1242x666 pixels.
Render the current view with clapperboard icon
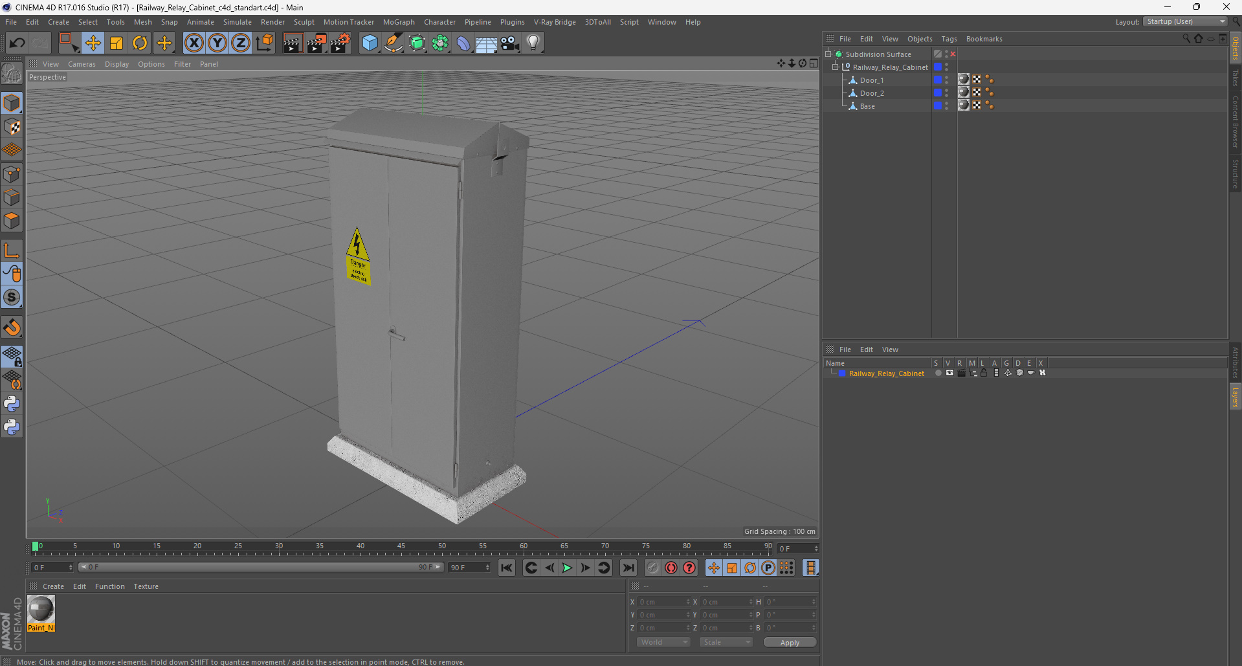coord(293,43)
